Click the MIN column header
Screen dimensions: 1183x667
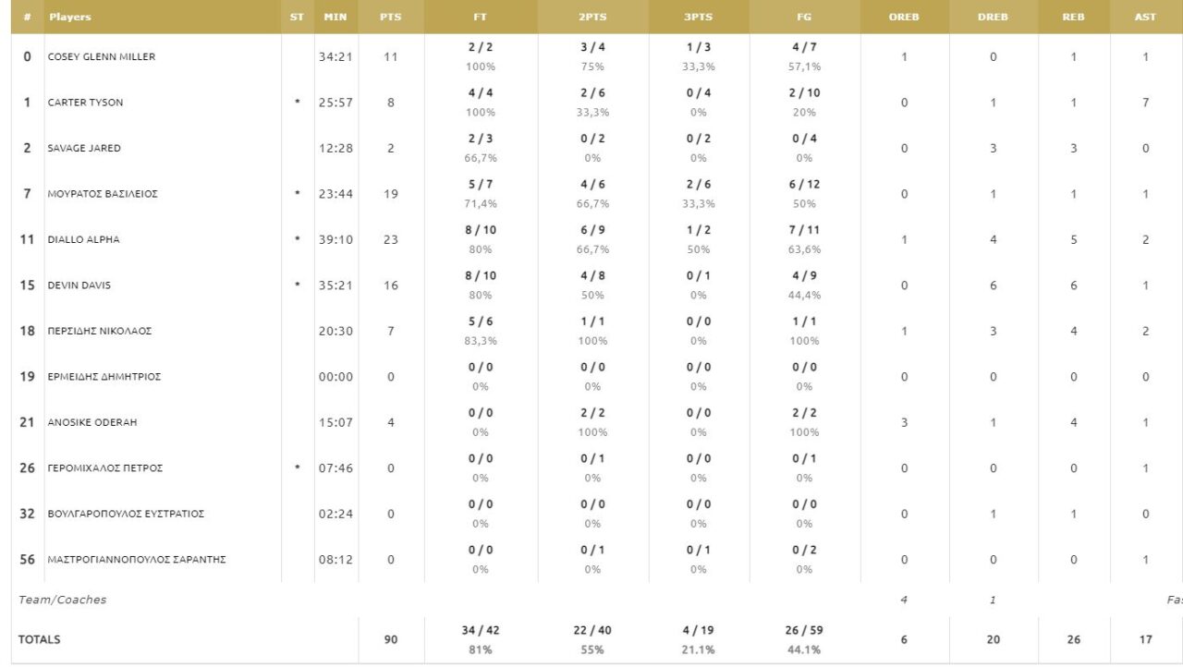click(335, 17)
